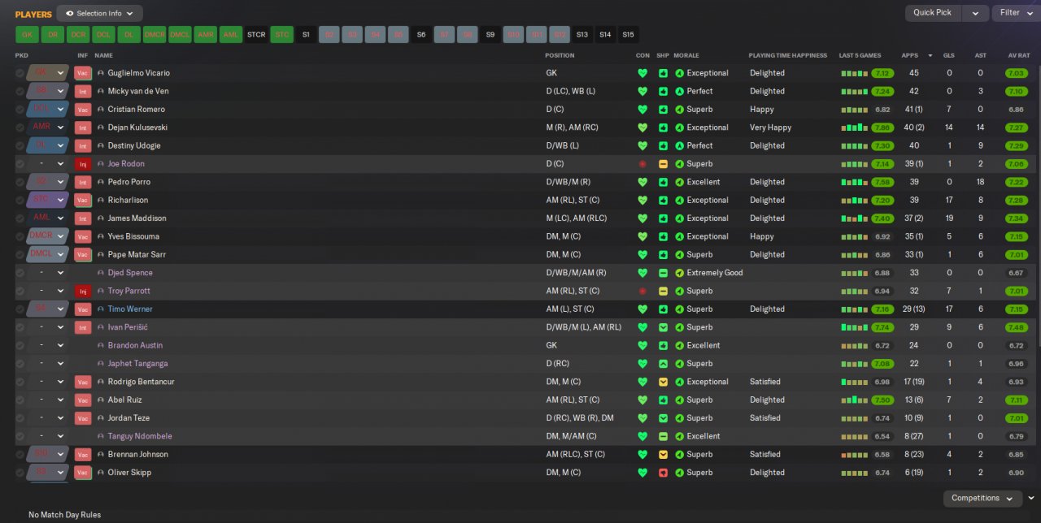The width and height of the screenshot is (1041, 523).
Task: Toggle the picked checkmark for Cristian Romero
Action: coord(20,110)
